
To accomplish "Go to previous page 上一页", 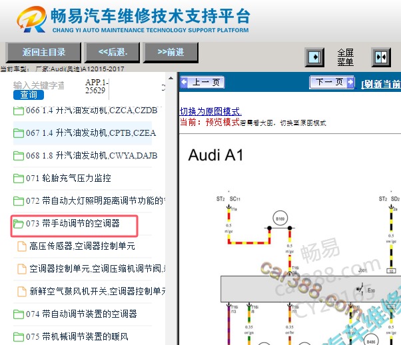I will pyautogui.click(x=202, y=83).
